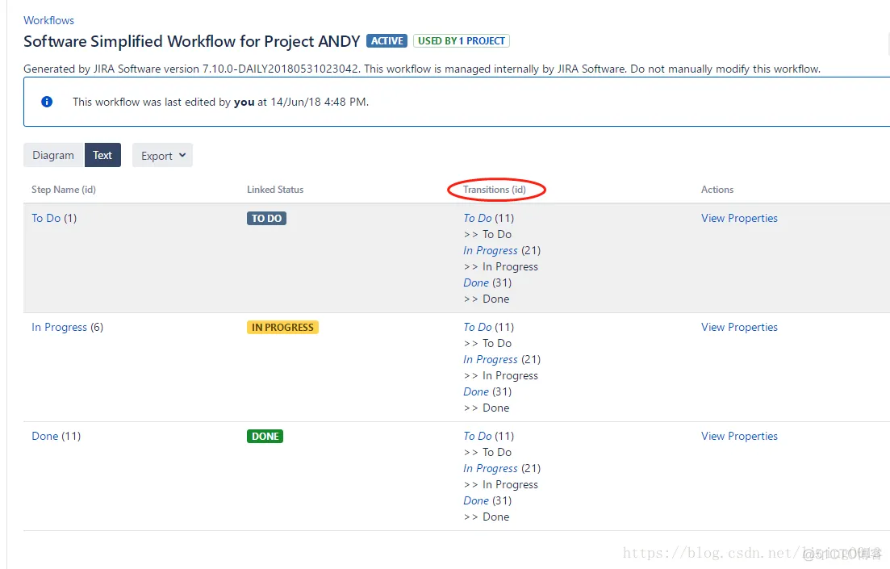
Task: Click the TO DO status lozenge
Action: point(267,218)
